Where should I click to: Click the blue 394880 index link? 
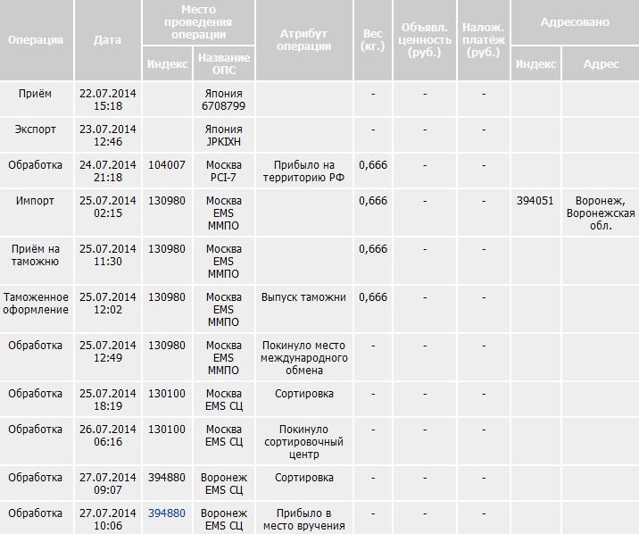[x=167, y=513]
